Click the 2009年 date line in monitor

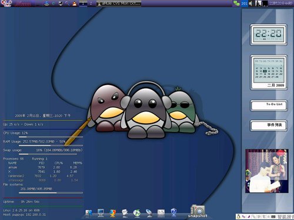click(x=43, y=116)
